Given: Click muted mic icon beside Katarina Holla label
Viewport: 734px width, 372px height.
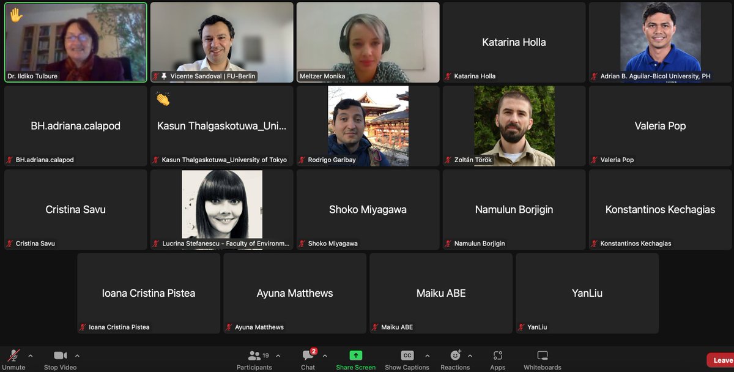Looking at the screenshot, I should [448, 76].
